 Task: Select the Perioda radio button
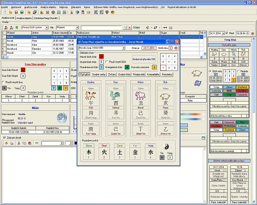pyautogui.click(x=238, y=71)
